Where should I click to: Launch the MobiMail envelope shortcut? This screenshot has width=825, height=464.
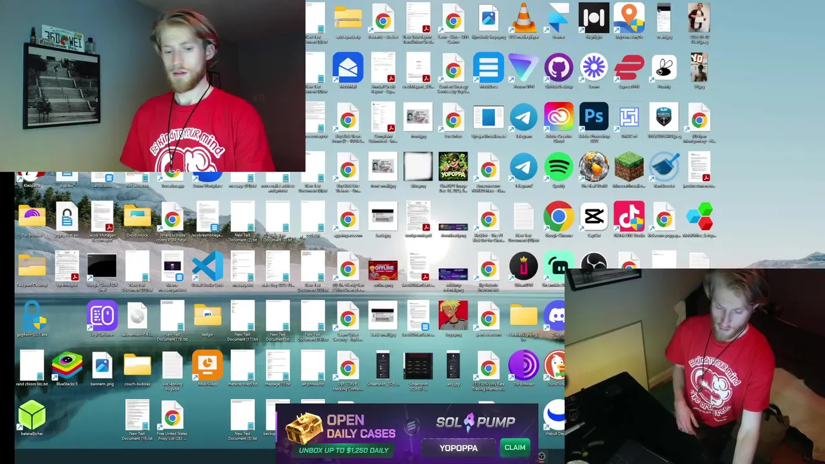pos(348,68)
